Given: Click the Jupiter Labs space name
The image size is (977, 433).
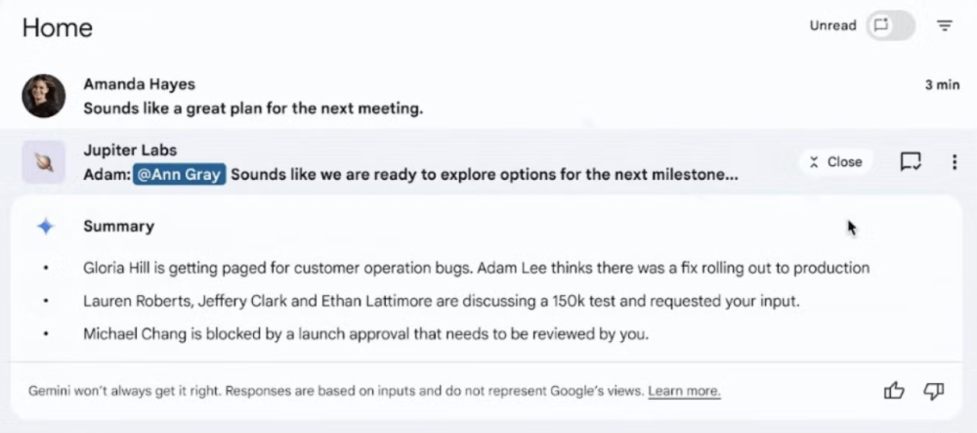Looking at the screenshot, I should pos(130,151).
